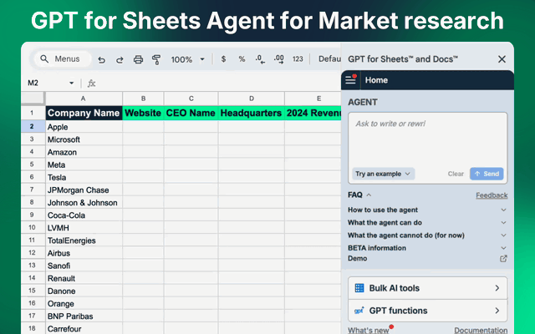Expand What the agent cannot do
This screenshot has height=334, width=535.
(x=427, y=235)
